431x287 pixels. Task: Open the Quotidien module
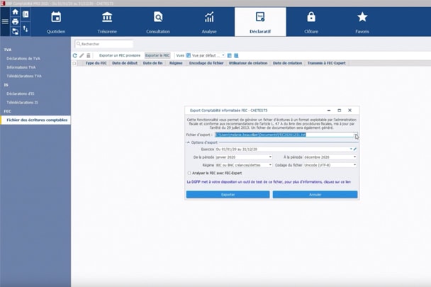[x=56, y=21]
